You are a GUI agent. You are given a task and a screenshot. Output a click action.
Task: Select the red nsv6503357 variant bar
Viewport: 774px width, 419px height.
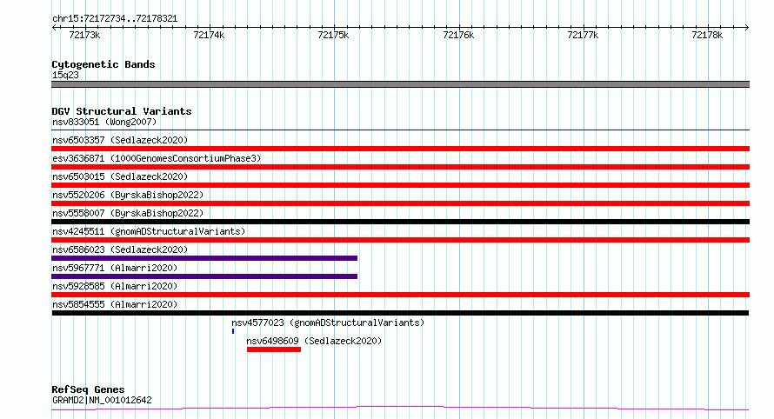pos(400,149)
